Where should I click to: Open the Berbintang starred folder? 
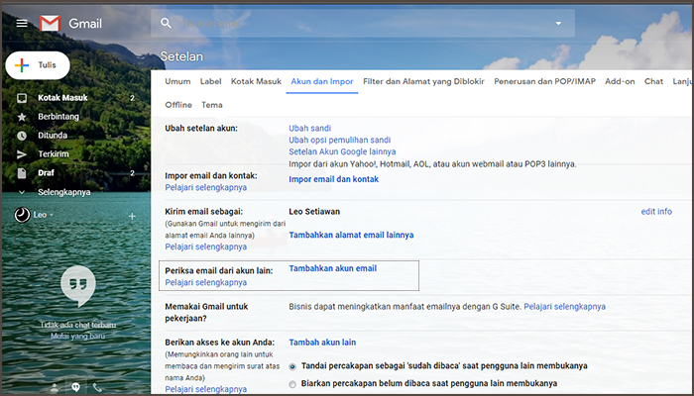(58, 117)
